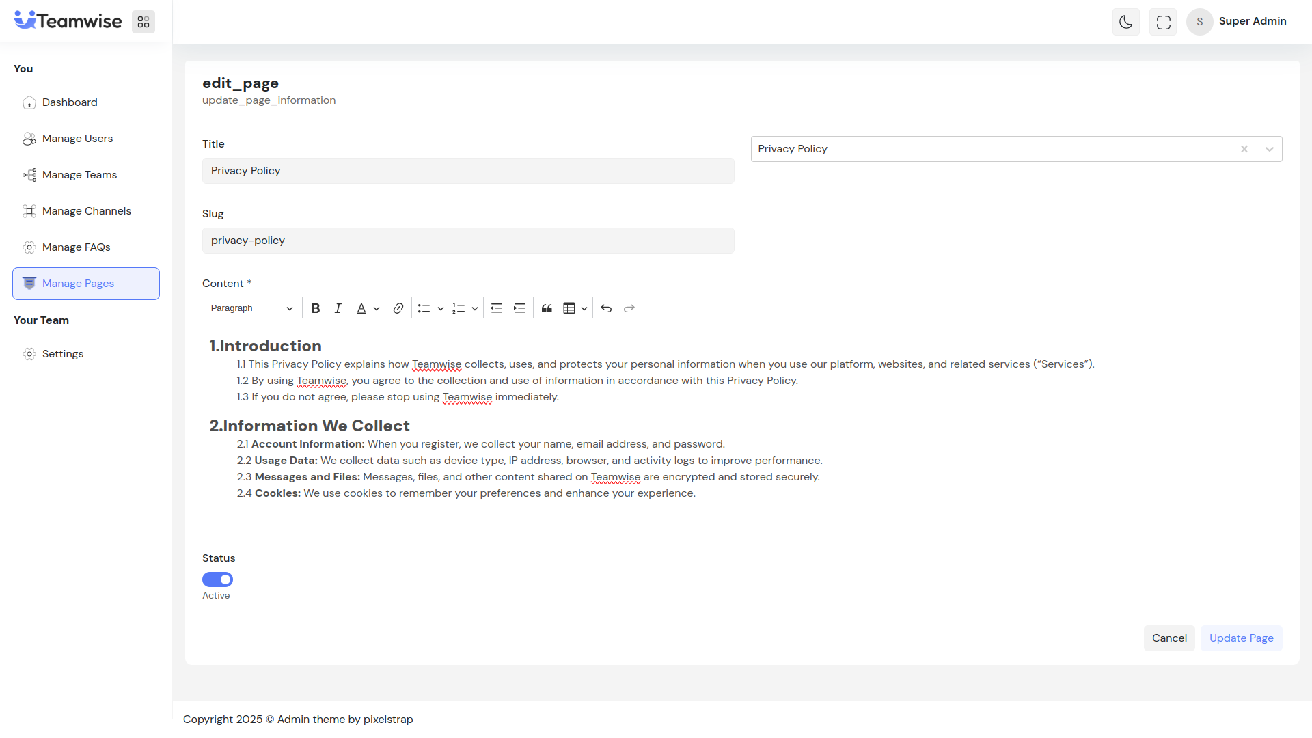Viewport: 1312px width, 738px height.
Task: Toggle the Active status switch
Action: tap(217, 579)
